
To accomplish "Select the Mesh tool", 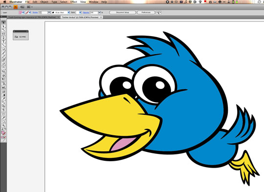I will pyautogui.click(x=3, y=91).
